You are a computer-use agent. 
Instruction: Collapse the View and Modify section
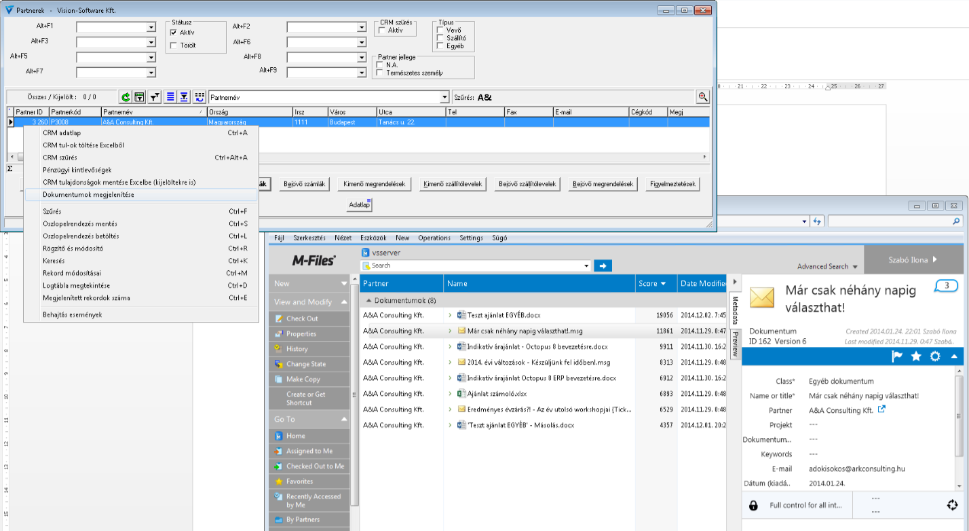(344, 302)
